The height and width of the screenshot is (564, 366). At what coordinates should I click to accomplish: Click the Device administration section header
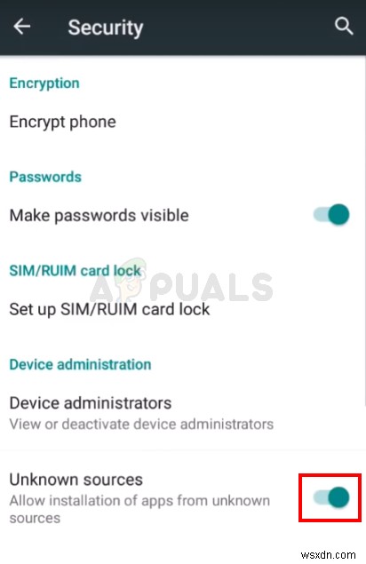80,365
